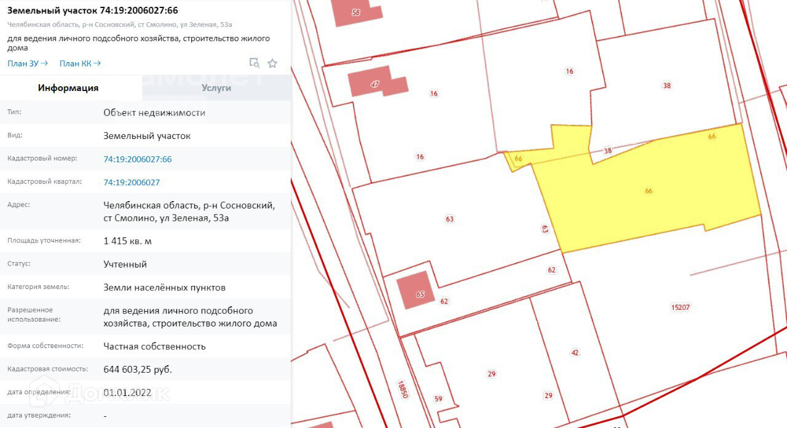Open the План ЗУ link
Screen dimensions: 787x428
(x=23, y=63)
